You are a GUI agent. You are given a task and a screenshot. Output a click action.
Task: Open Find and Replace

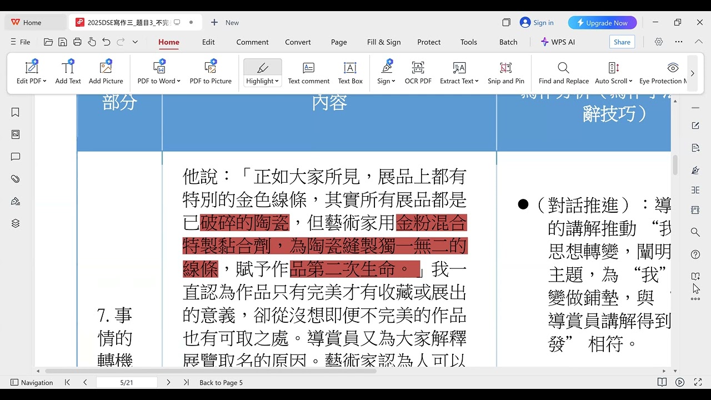coord(563,73)
